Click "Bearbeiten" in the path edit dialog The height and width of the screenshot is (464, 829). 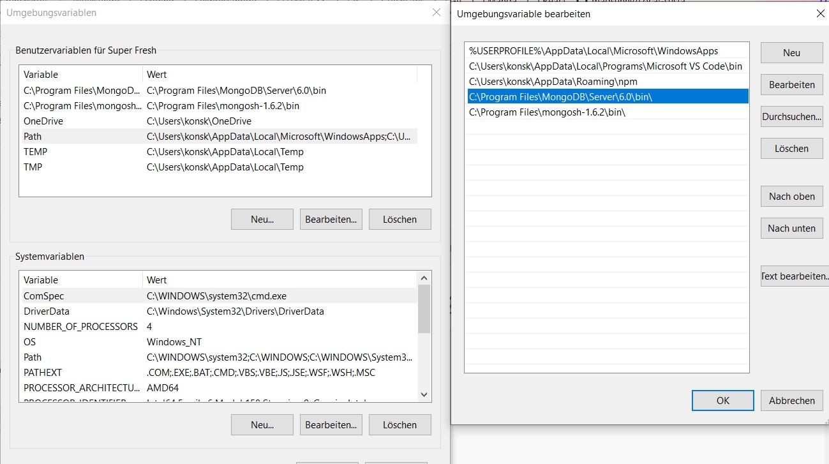click(x=791, y=84)
